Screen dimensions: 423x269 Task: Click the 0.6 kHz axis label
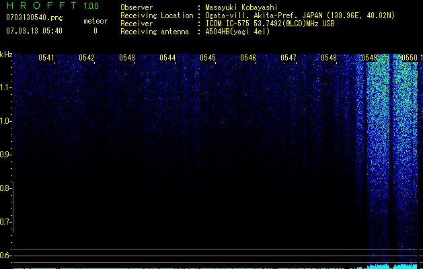point(5,256)
